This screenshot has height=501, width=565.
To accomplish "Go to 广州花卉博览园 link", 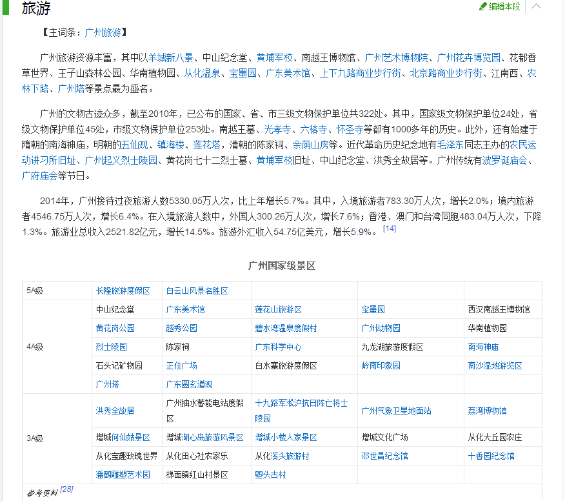I will 469,57.
